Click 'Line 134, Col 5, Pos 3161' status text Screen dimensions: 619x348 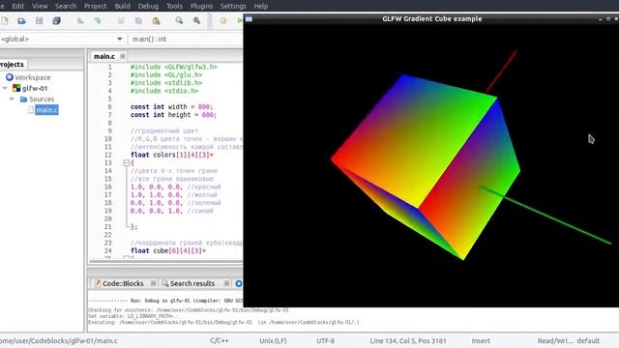pyautogui.click(x=408, y=340)
